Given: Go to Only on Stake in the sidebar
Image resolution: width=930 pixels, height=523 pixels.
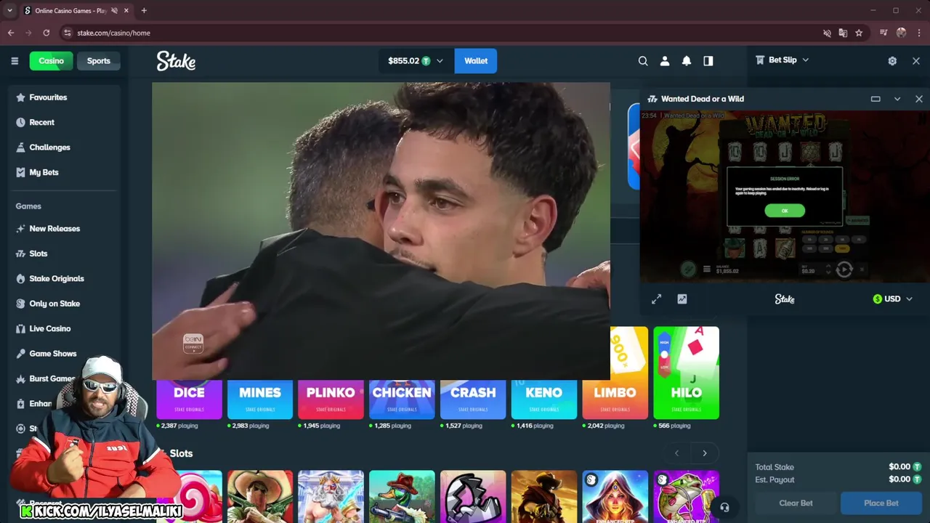Looking at the screenshot, I should point(54,304).
